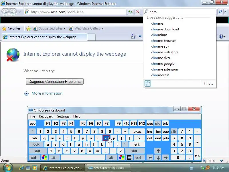229x172 pixels.
Task: Toggle the 'lock' caps key
Action: pyautogui.click(x=36, y=144)
